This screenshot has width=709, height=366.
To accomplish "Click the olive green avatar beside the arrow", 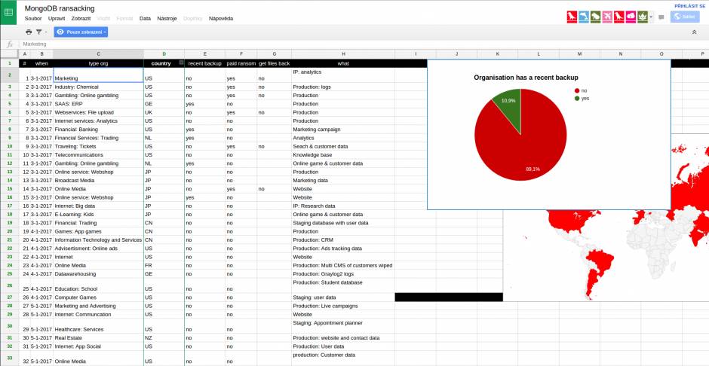I will pos(643,17).
